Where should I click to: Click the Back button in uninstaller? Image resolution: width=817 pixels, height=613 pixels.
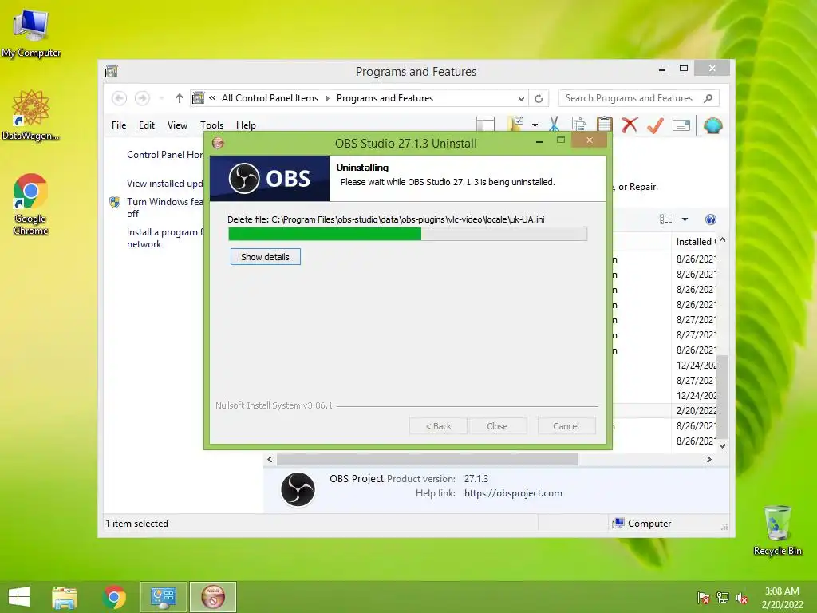point(438,426)
